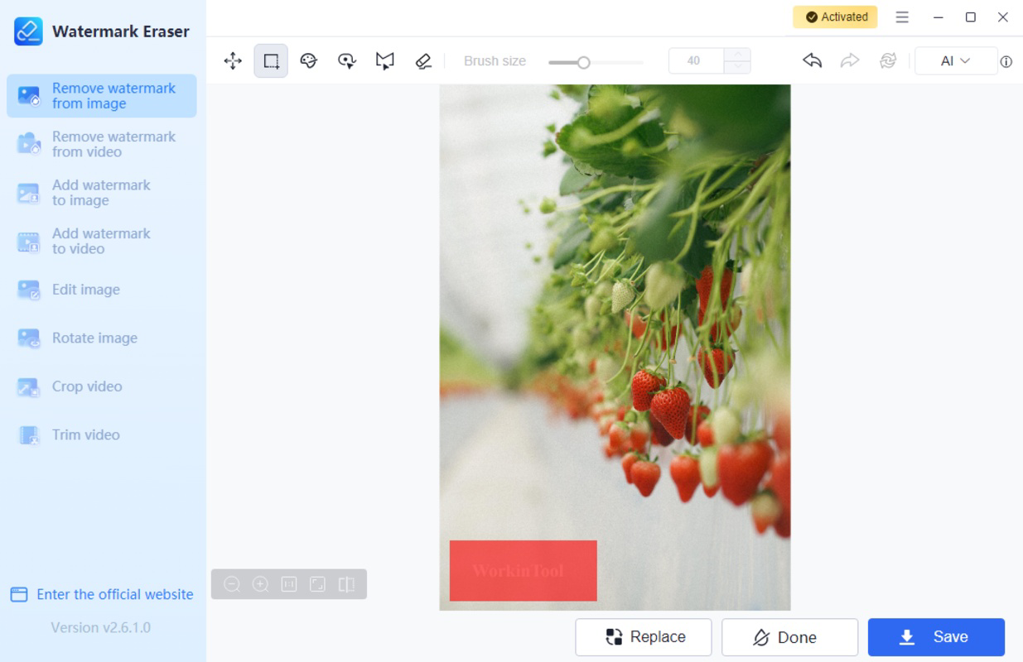This screenshot has width=1023, height=662.
Task: Decrease brush size with down arrow
Action: point(736,67)
